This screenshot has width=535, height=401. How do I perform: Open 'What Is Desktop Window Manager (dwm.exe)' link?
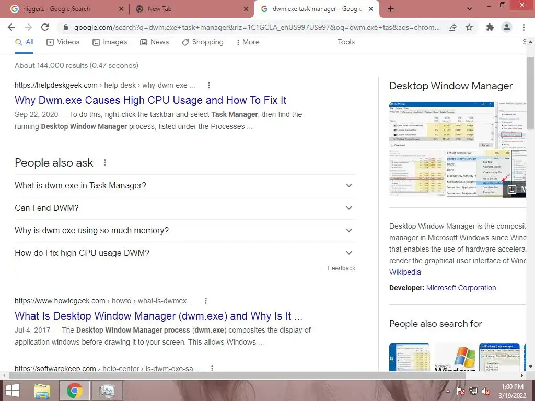tap(158, 316)
